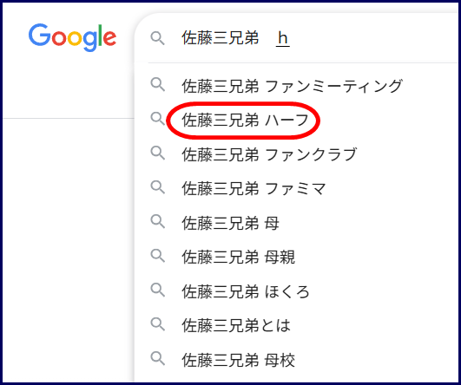
Task: Pick the suggestion 佐藤三兄弟 母親
Action: tap(239, 258)
